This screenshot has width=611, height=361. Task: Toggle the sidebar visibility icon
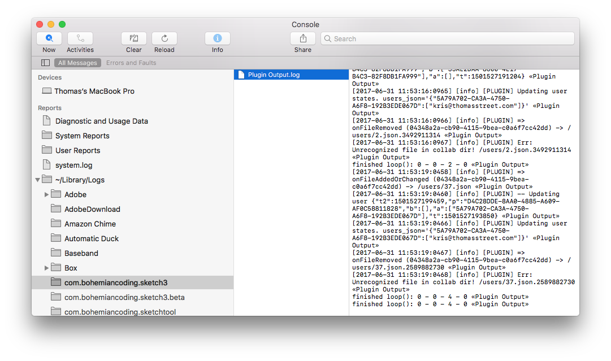pos(45,63)
